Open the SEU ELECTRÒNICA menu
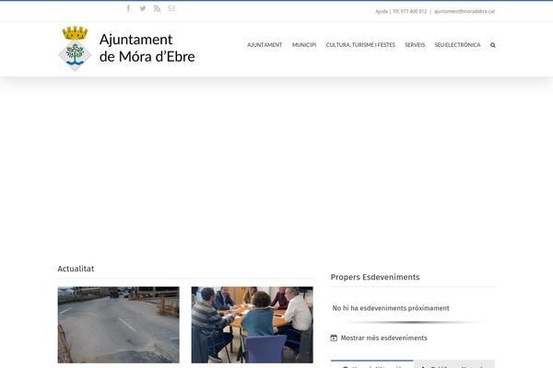553x368 pixels. point(457,45)
